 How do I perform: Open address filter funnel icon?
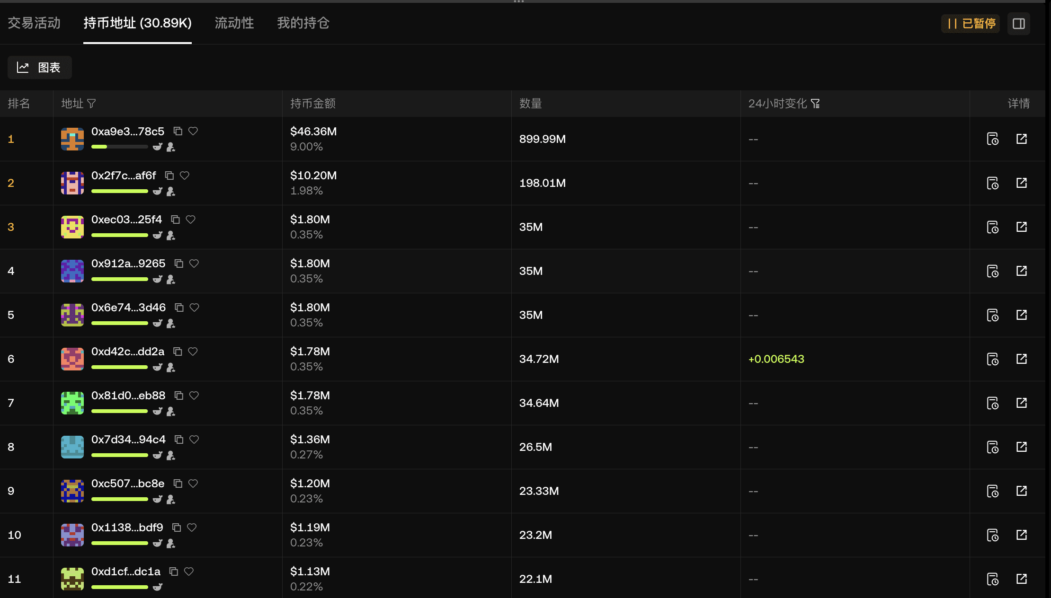[92, 103]
